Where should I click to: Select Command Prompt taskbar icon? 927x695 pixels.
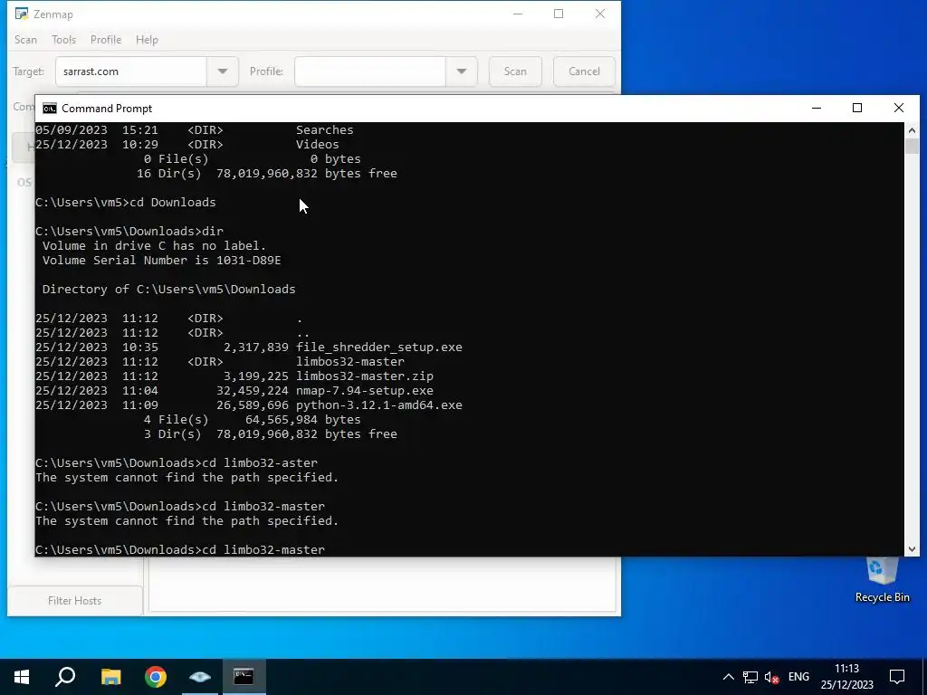[x=244, y=677]
